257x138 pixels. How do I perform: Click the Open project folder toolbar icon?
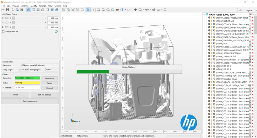coord(3,10)
